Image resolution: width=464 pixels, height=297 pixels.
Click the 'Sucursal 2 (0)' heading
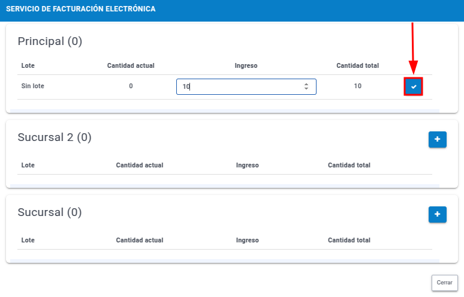[55, 137]
